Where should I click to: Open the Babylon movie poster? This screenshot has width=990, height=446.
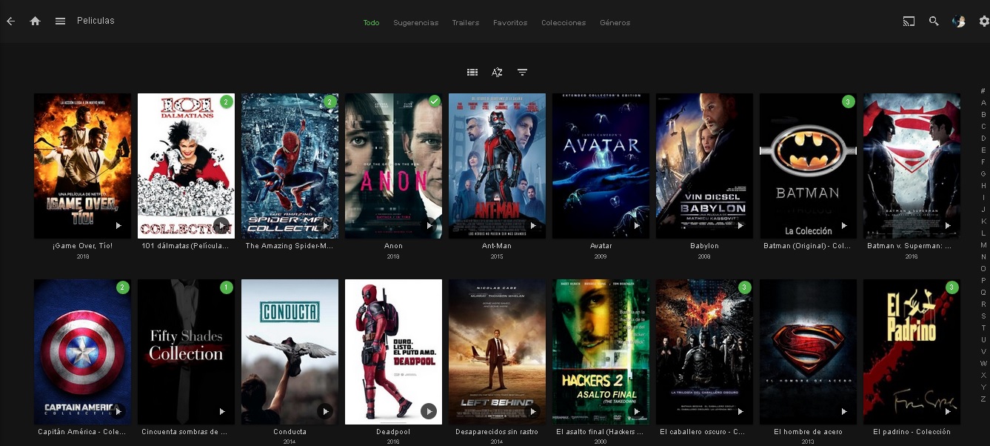(x=704, y=166)
